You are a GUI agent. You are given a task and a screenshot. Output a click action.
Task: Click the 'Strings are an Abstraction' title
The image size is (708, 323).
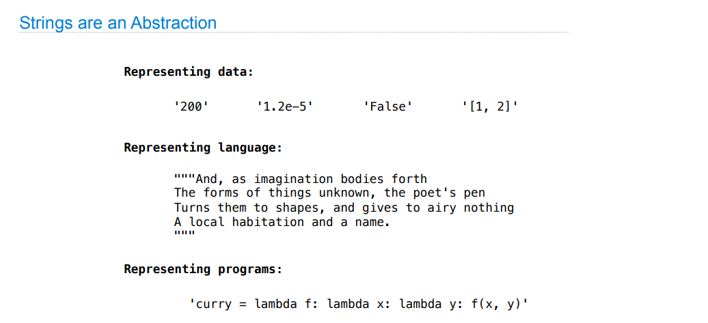tap(118, 23)
